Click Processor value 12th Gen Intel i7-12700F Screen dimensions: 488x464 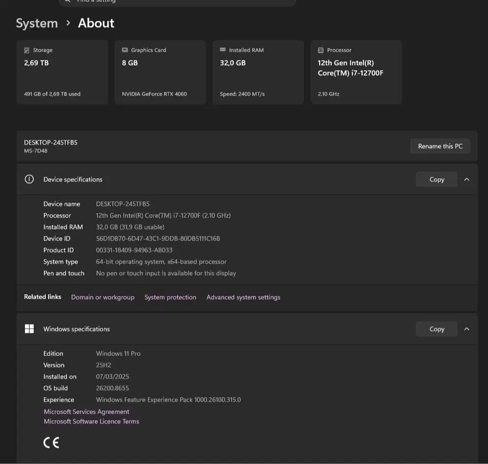pos(163,215)
